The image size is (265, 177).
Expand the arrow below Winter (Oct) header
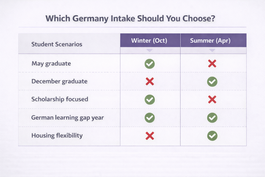(150, 50)
